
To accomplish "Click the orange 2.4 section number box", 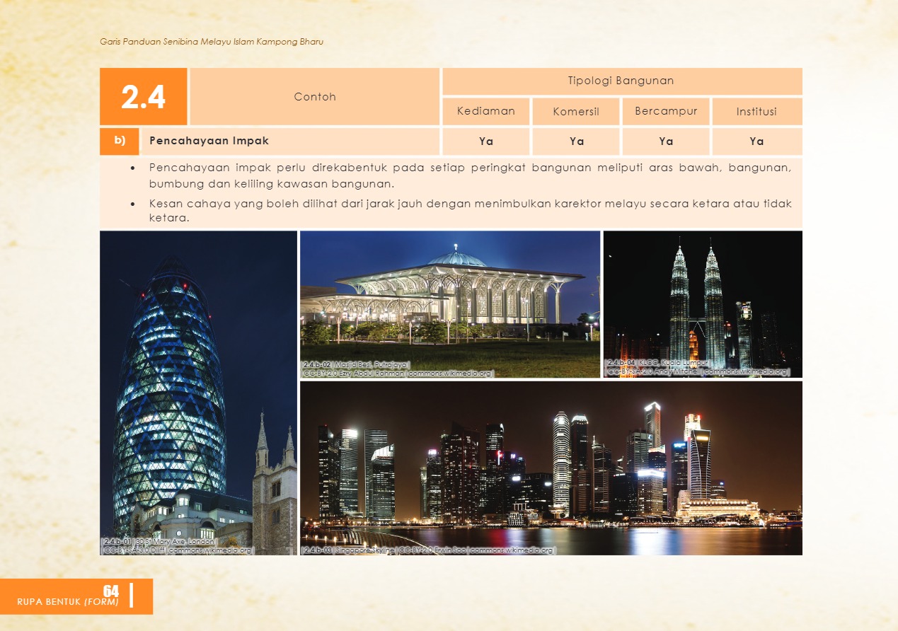I will 144,97.
